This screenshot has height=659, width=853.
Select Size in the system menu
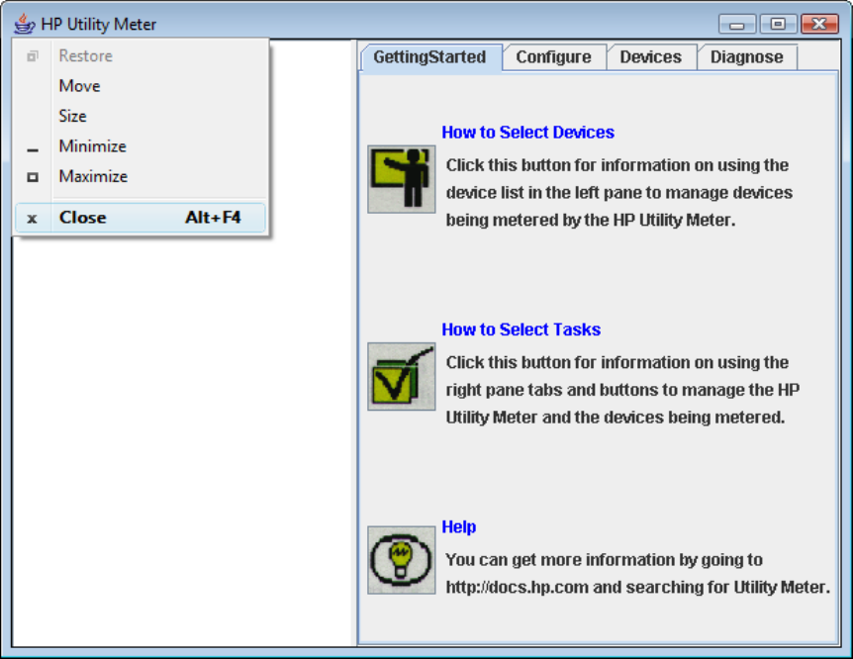tap(141, 116)
